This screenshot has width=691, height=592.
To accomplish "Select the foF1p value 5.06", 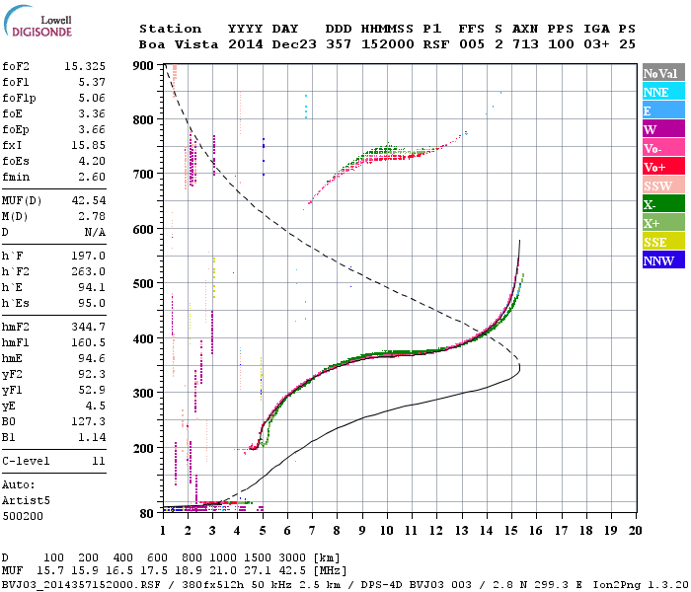I will coord(92,99).
